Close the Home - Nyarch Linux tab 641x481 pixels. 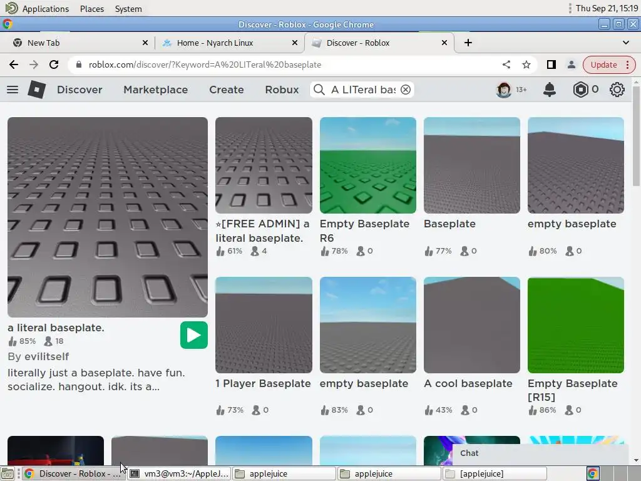point(295,43)
